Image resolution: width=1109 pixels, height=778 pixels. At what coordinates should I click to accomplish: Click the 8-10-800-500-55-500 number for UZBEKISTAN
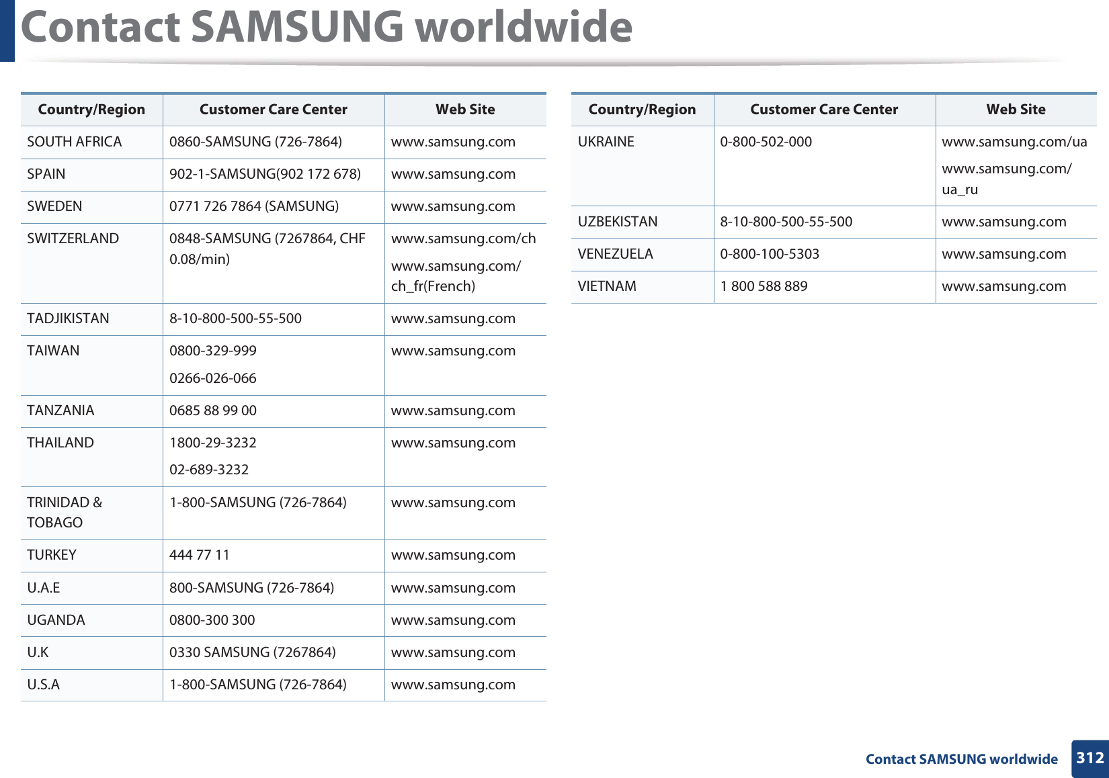786,222
